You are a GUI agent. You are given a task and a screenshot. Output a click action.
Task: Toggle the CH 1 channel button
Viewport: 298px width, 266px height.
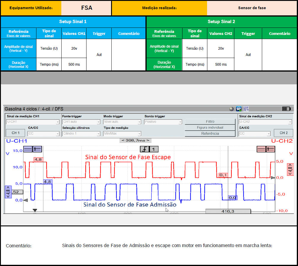(16, 133)
